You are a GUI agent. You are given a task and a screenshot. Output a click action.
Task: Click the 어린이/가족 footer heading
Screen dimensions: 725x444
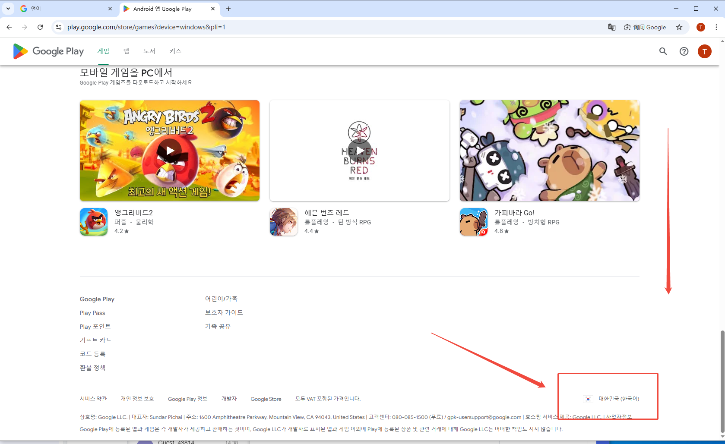pyautogui.click(x=221, y=299)
